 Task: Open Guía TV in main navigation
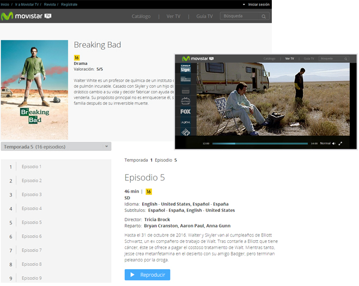click(x=204, y=16)
